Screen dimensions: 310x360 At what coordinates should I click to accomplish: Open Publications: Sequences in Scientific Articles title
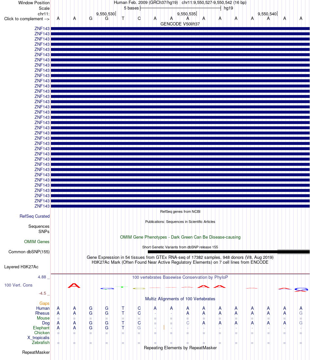click(x=180, y=222)
